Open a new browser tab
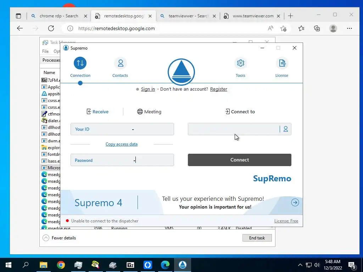The height and width of the screenshot is (272, 363). click(x=290, y=16)
